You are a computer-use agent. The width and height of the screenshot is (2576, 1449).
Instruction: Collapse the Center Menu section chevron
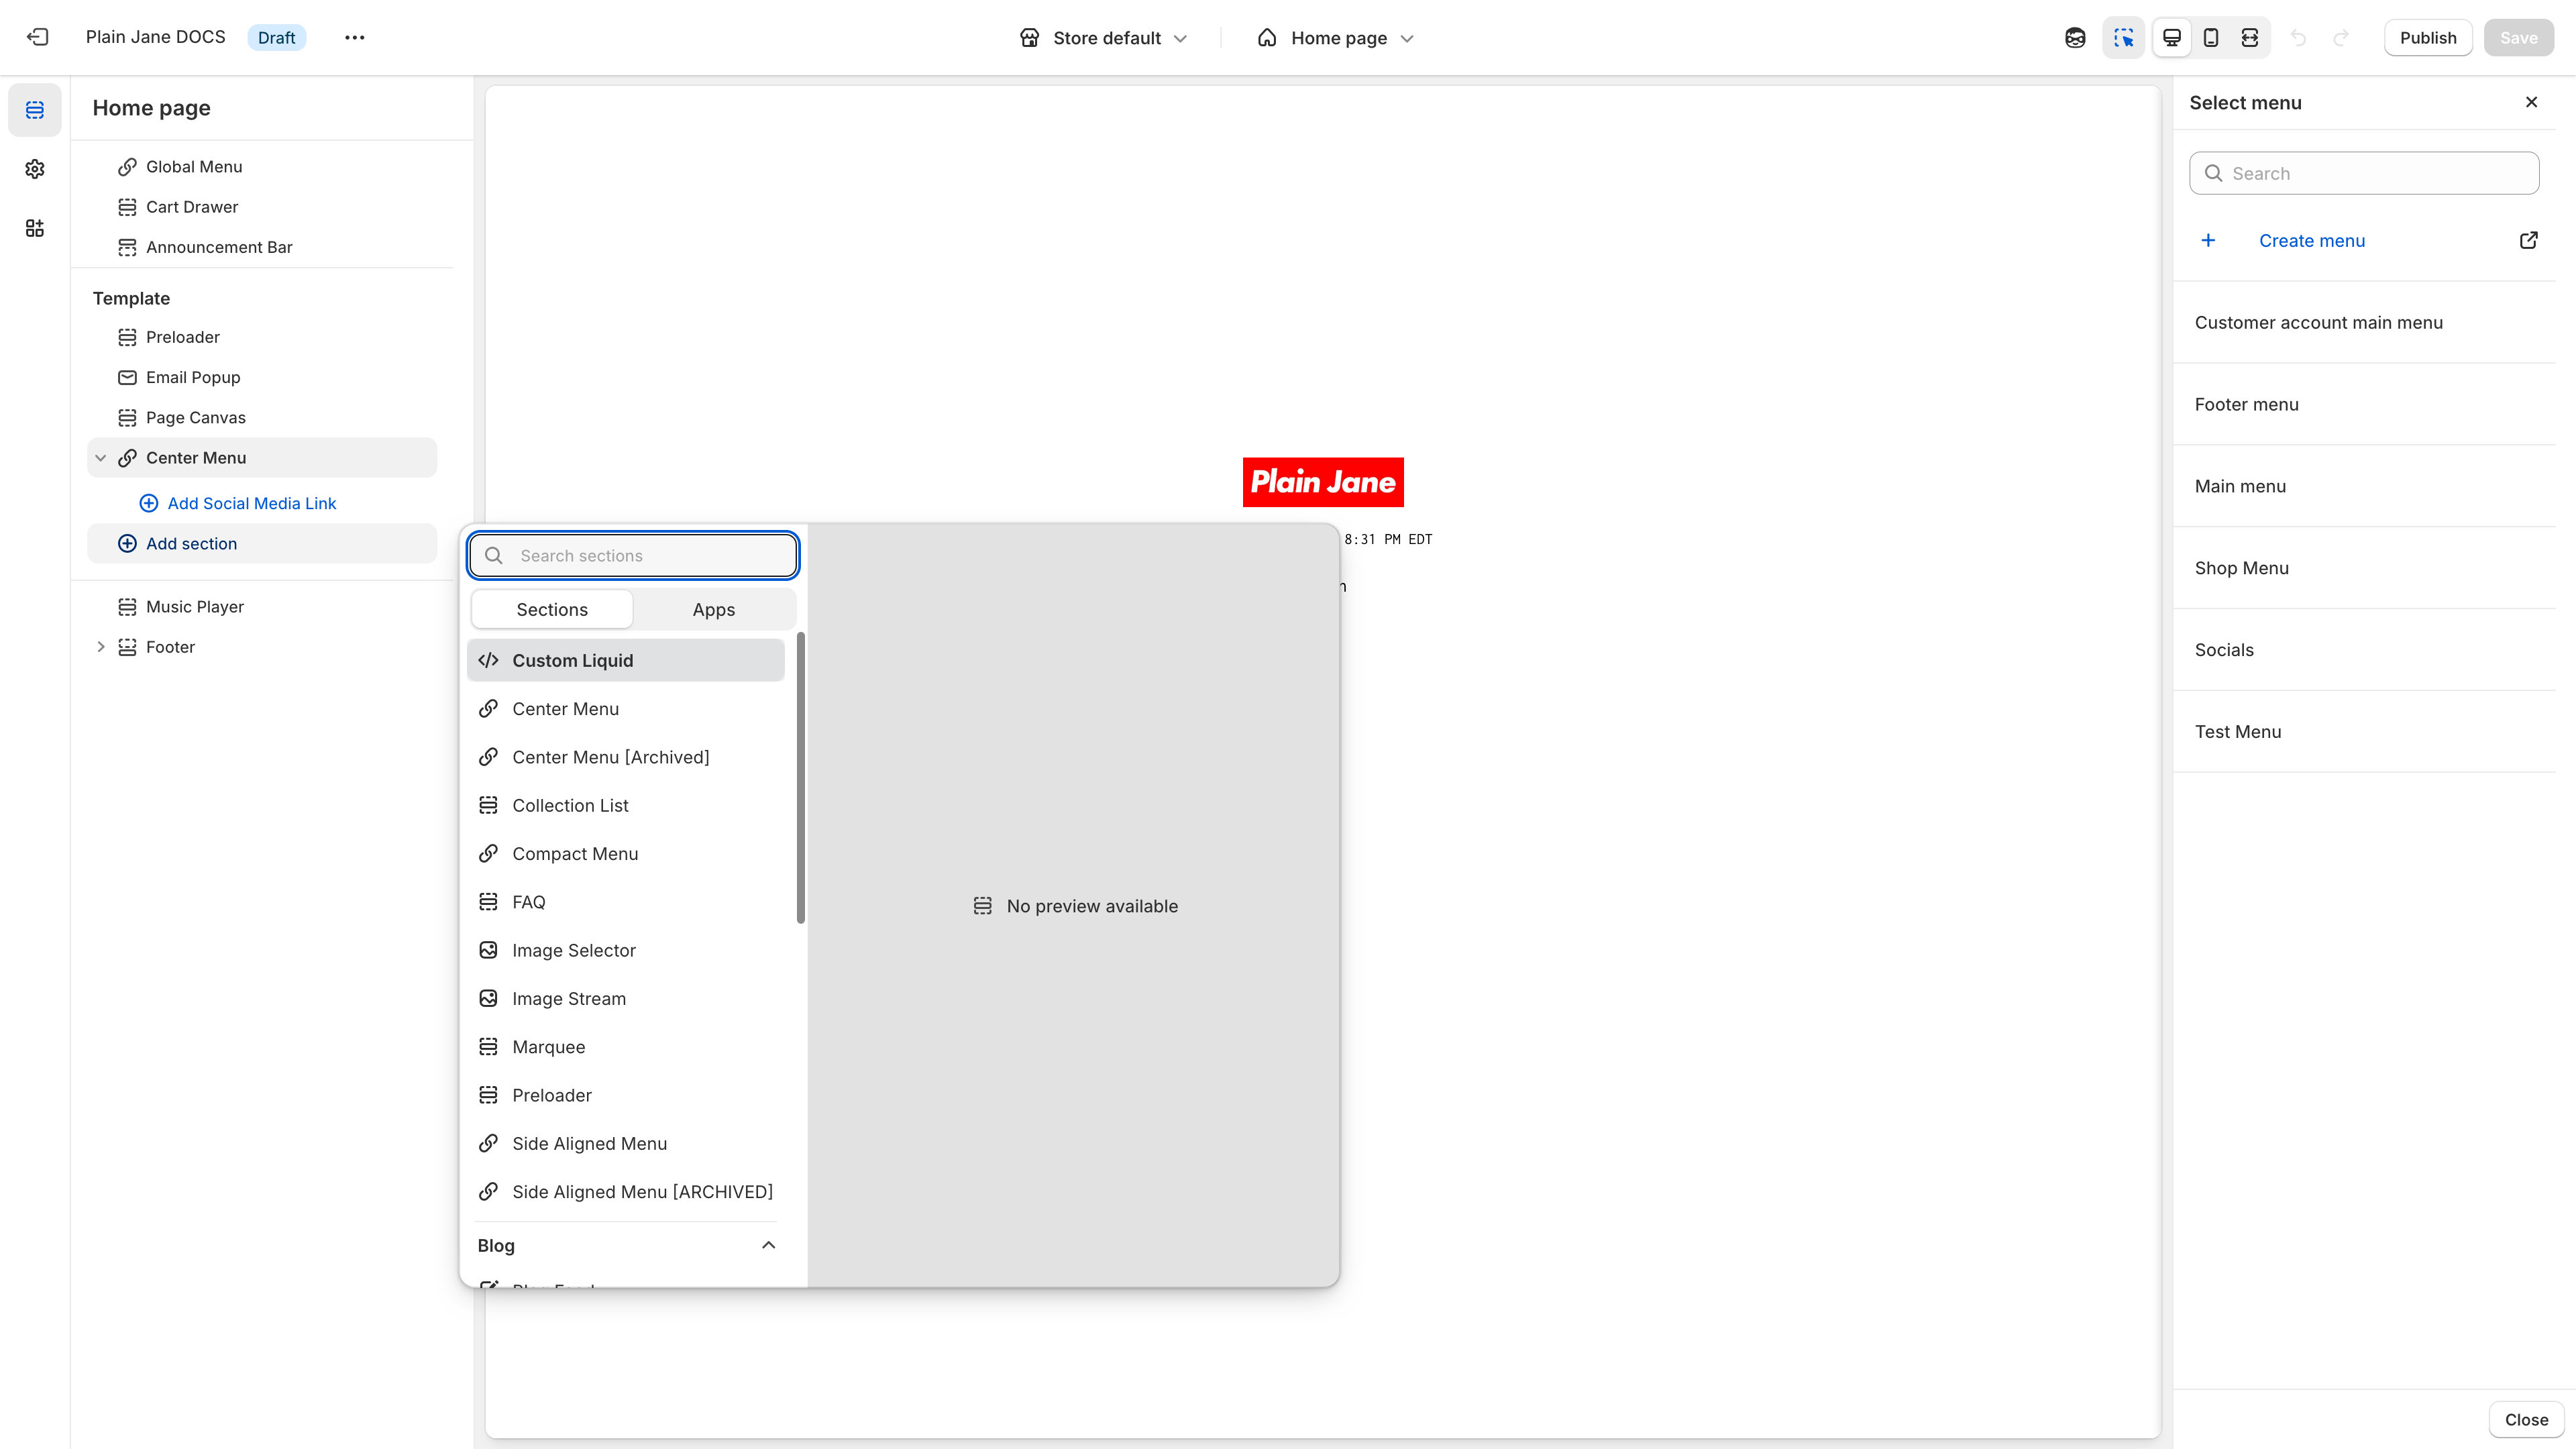click(x=101, y=457)
